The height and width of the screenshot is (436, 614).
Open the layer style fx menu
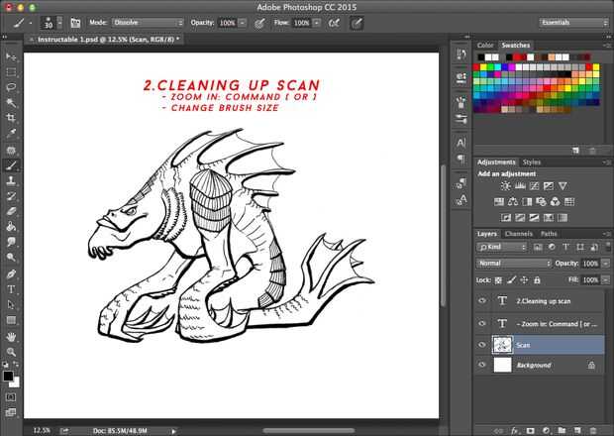click(x=516, y=431)
